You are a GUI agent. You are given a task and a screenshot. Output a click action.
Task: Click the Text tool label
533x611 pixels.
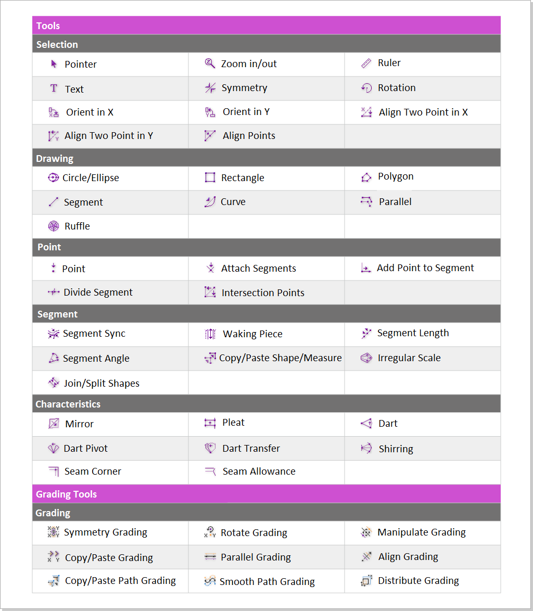click(74, 89)
